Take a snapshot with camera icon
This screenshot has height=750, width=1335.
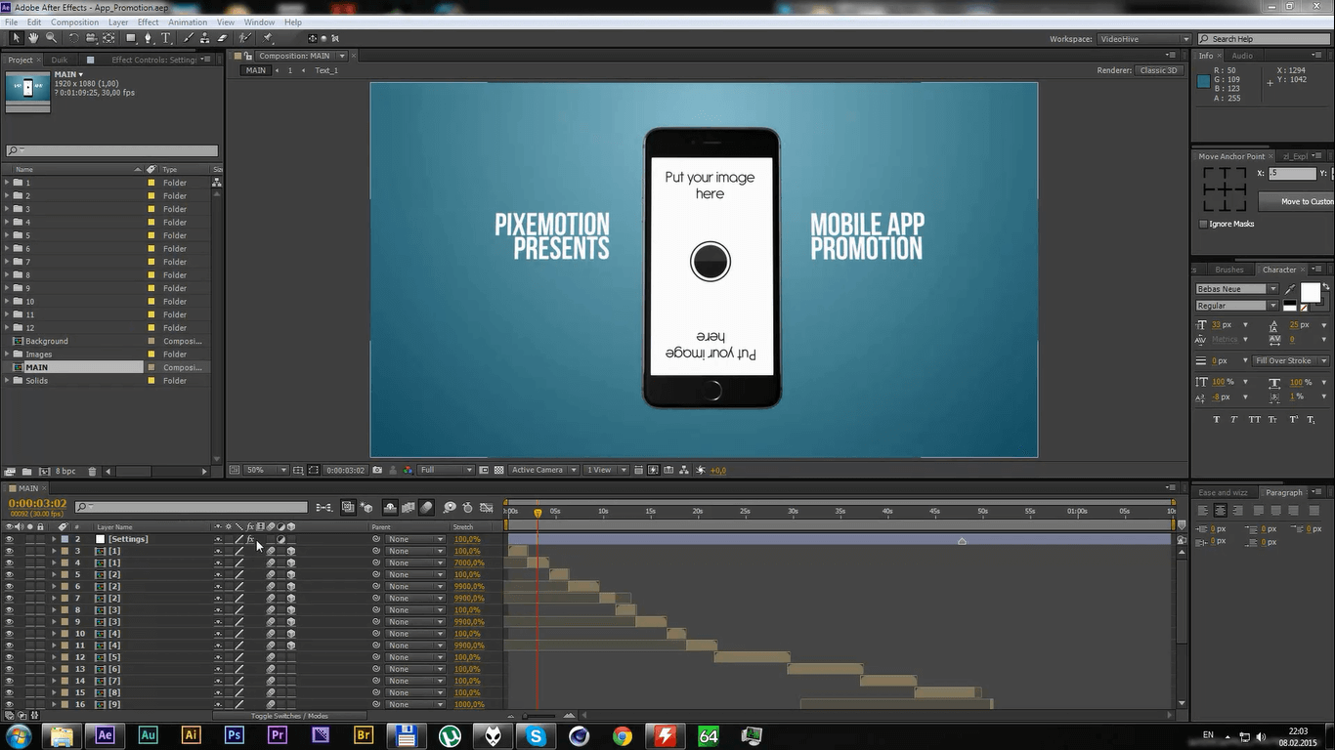pos(377,470)
